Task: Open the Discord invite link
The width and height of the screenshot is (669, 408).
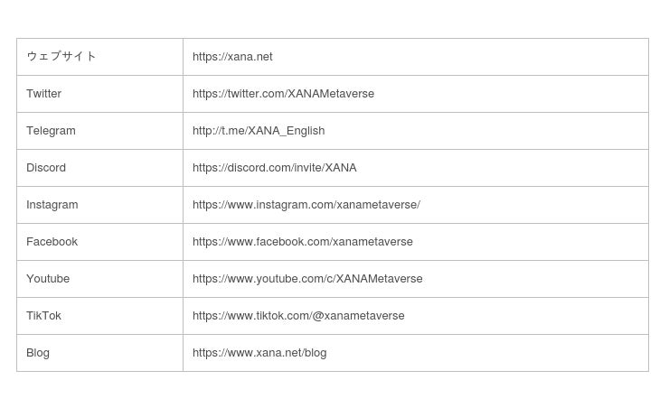Action: point(274,168)
